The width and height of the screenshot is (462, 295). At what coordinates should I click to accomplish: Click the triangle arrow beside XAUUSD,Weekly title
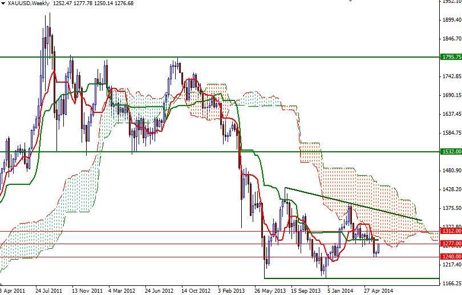[x=3, y=3]
